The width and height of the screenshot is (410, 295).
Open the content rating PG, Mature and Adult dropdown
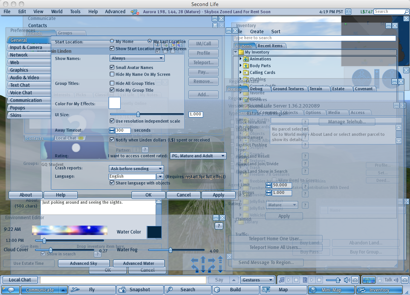point(198,156)
